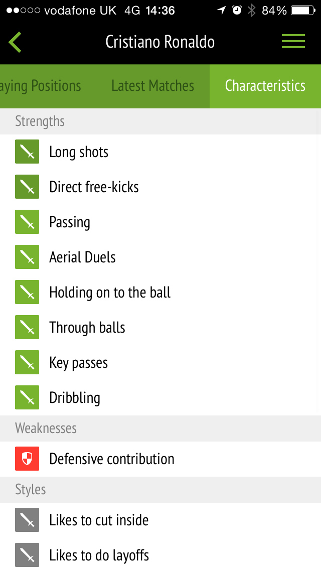Open the hamburger menu icon
321x570 pixels.
click(x=293, y=41)
